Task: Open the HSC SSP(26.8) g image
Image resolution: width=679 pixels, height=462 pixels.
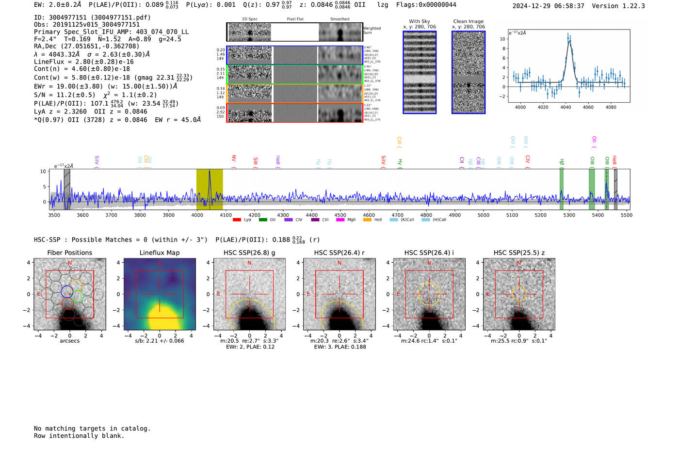Action: 249,294
